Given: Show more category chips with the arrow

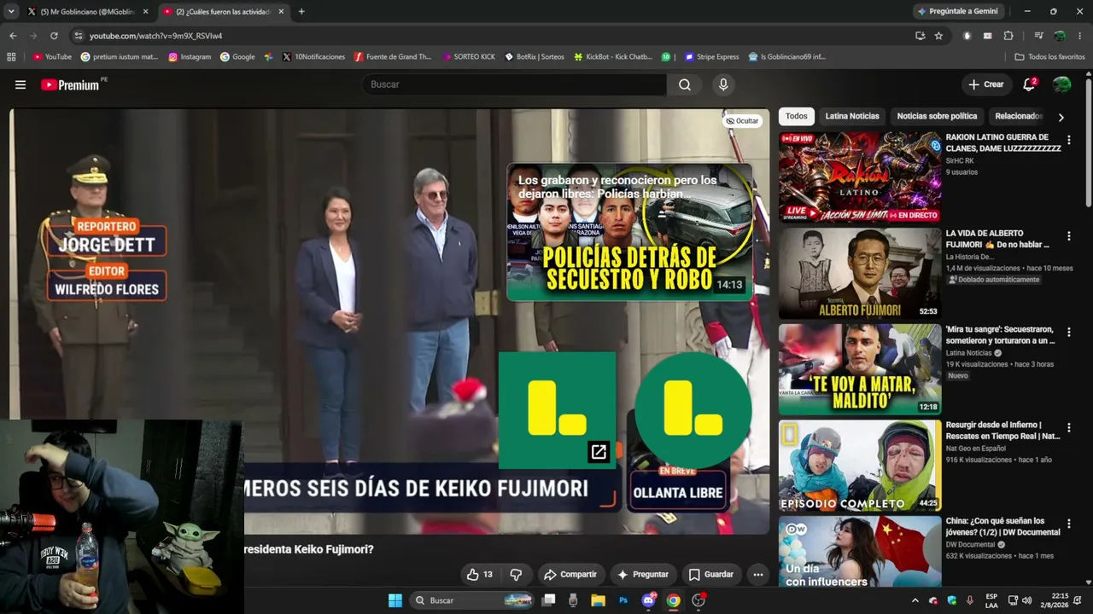Looking at the screenshot, I should point(1061,117).
